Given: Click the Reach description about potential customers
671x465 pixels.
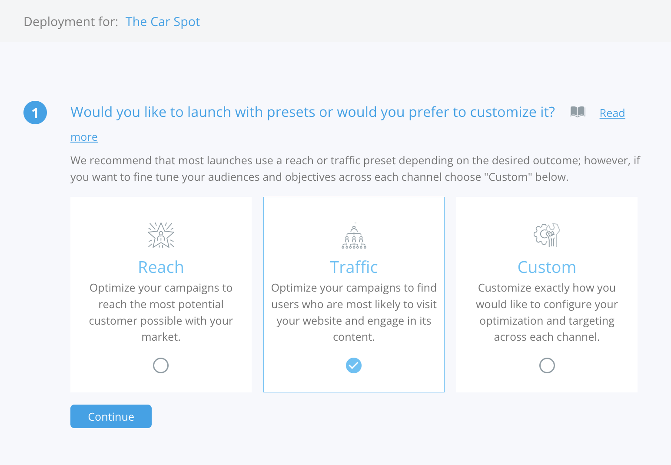Looking at the screenshot, I should [x=161, y=312].
